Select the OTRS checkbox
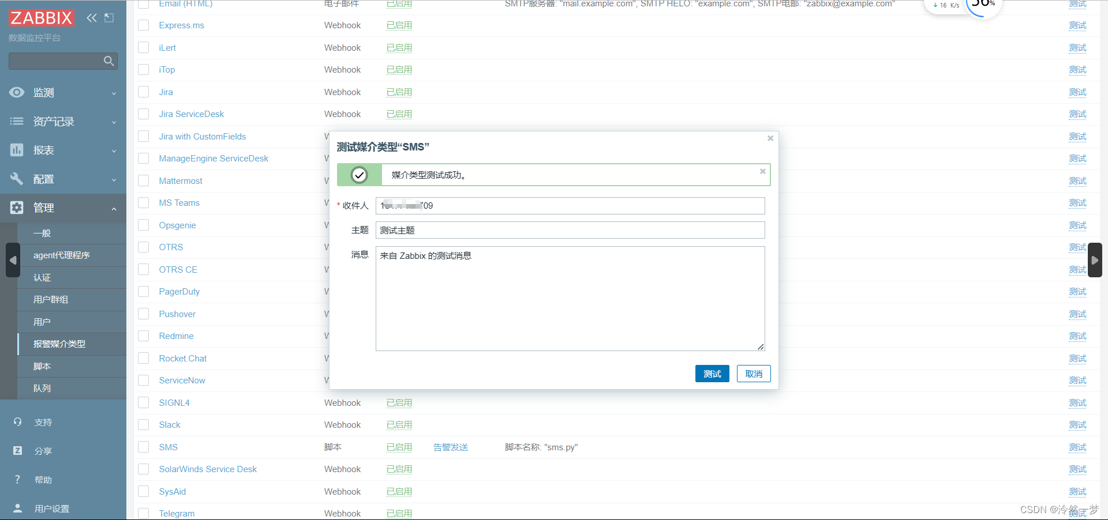This screenshot has width=1108, height=520. click(144, 247)
